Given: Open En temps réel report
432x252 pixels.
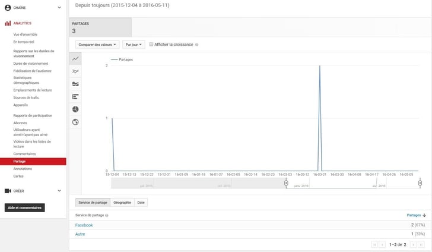Looking at the screenshot, I should 24,42.
